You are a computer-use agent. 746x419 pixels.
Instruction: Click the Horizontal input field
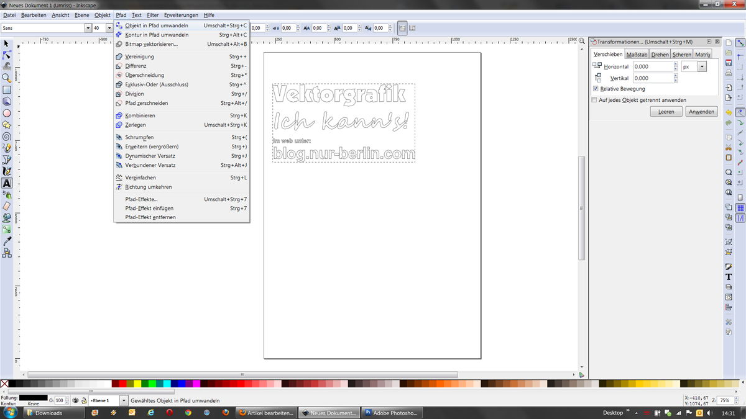(x=652, y=66)
